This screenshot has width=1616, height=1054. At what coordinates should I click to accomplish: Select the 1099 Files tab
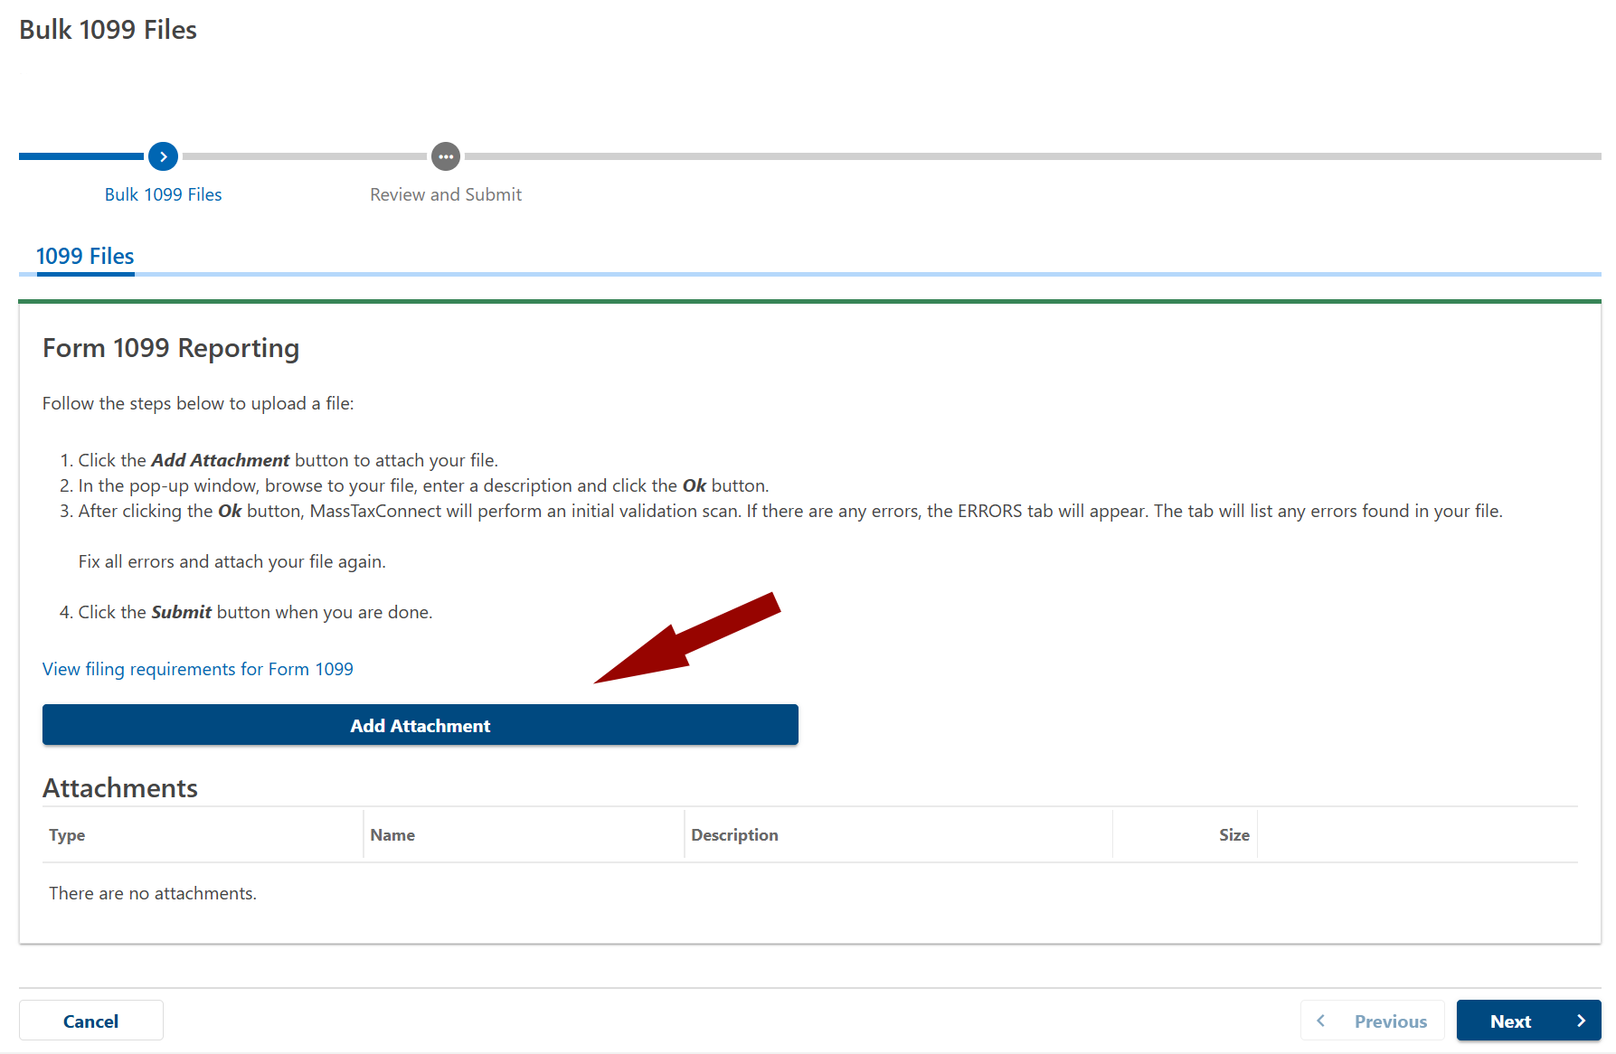(x=85, y=257)
